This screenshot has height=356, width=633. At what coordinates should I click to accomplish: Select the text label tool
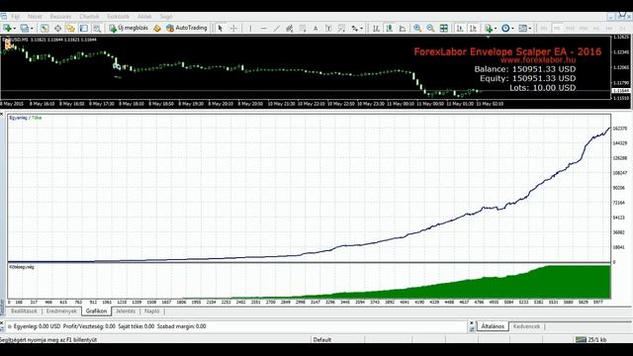(328, 28)
